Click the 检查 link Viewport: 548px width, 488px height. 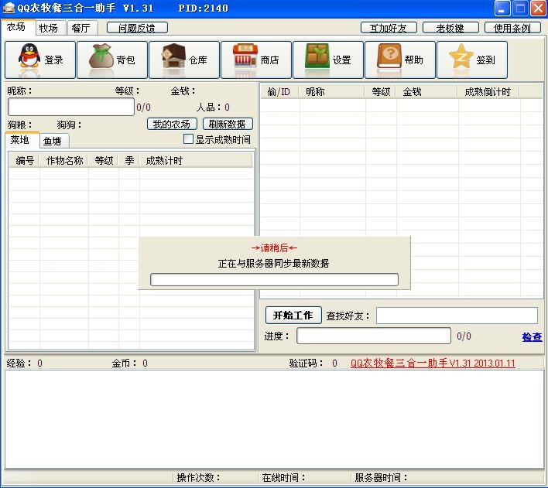coord(532,337)
